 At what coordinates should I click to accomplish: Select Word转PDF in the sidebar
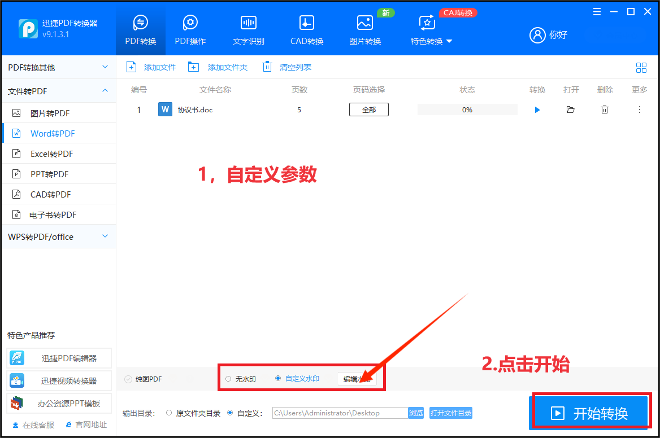(x=59, y=133)
